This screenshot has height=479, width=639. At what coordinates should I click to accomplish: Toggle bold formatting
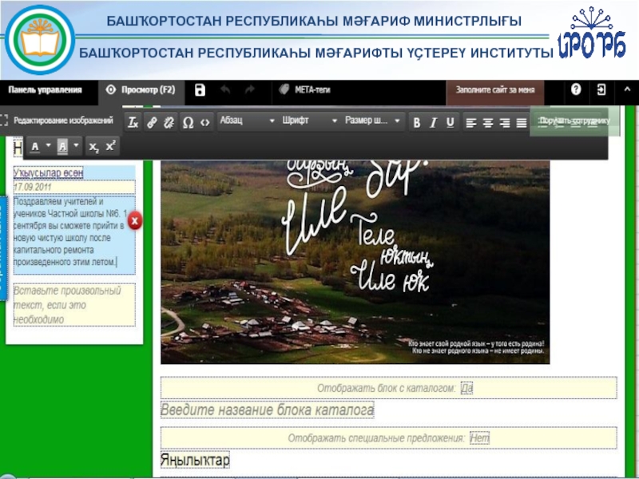[416, 122]
